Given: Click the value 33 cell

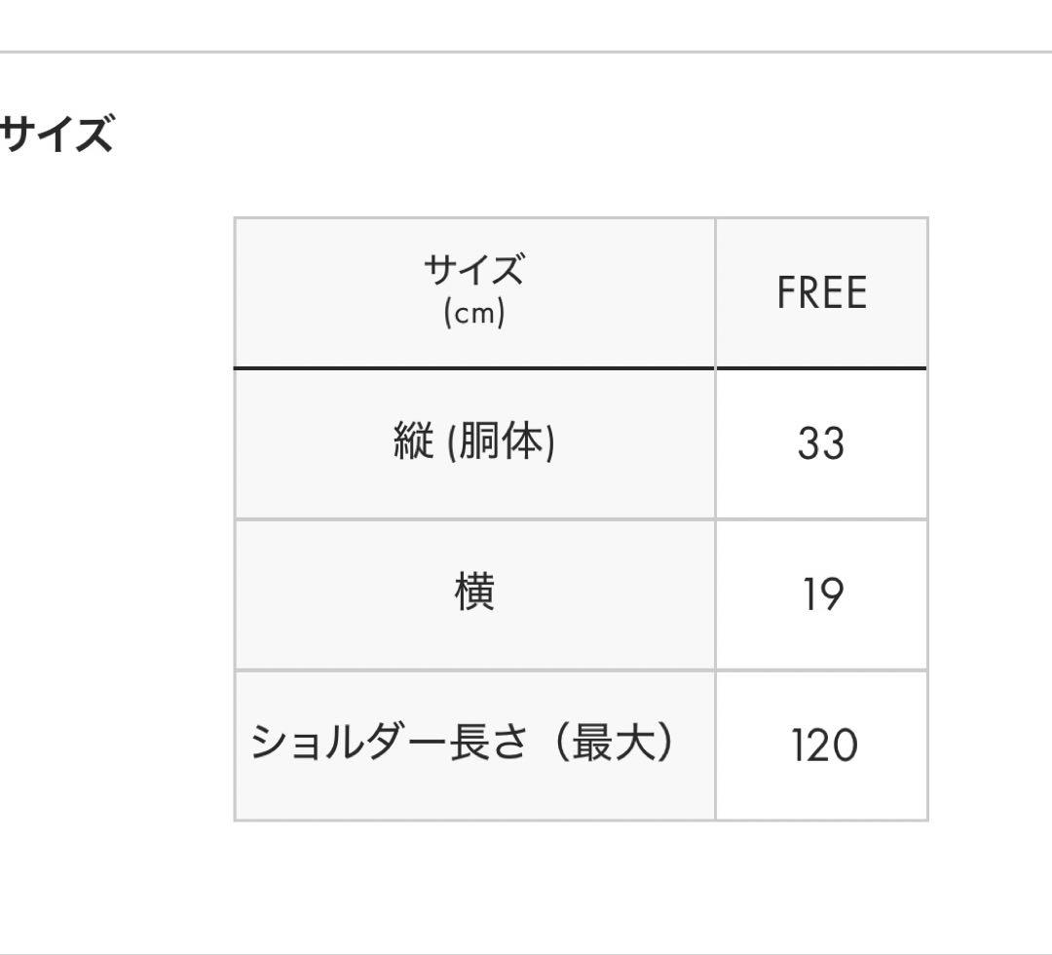Looking at the screenshot, I should (820, 444).
